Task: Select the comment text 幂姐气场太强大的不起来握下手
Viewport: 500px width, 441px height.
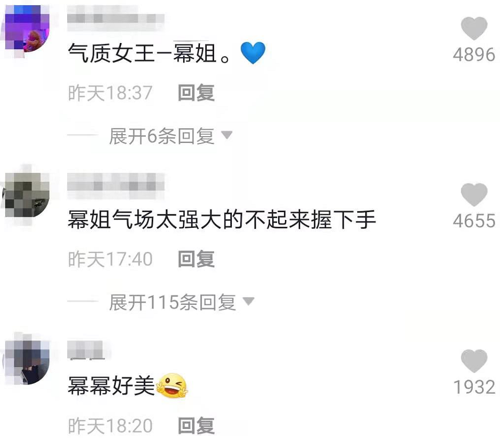Action: point(221,219)
